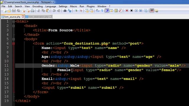
Task: Cut selection with the scissors icon
Action: click(39, 11)
